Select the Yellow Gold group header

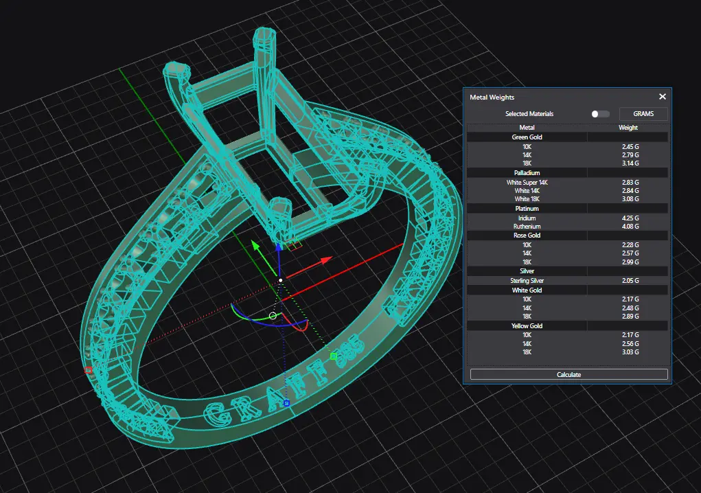pos(527,325)
